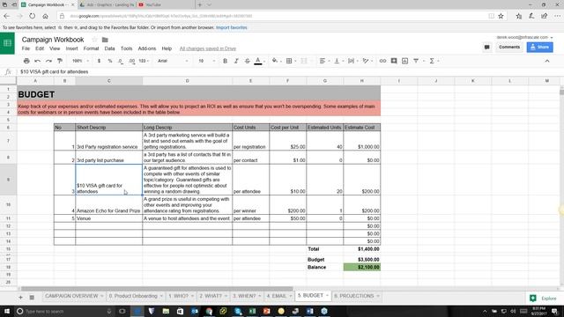Open the Add-ons menu

click(x=147, y=48)
